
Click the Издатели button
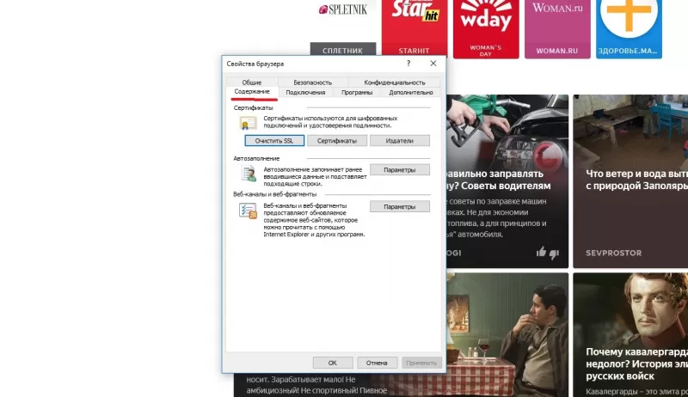(x=400, y=141)
